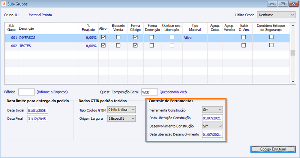Open the Utiliza Grade dropdown
The height and width of the screenshot is (158, 300).
point(276,15)
